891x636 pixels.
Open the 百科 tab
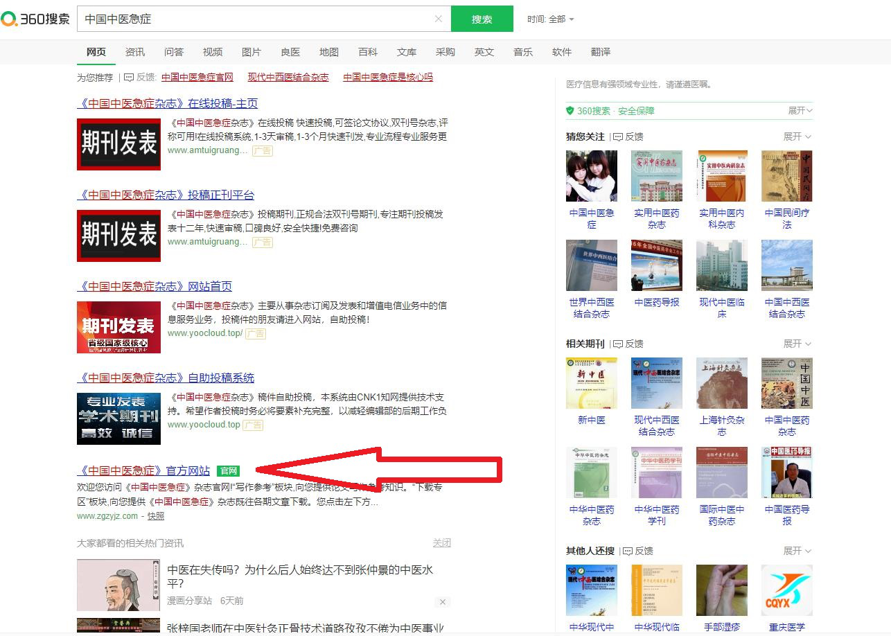pyautogui.click(x=368, y=52)
